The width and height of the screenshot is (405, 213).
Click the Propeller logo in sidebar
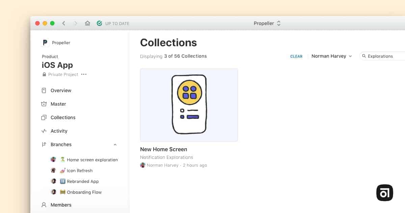click(45, 43)
